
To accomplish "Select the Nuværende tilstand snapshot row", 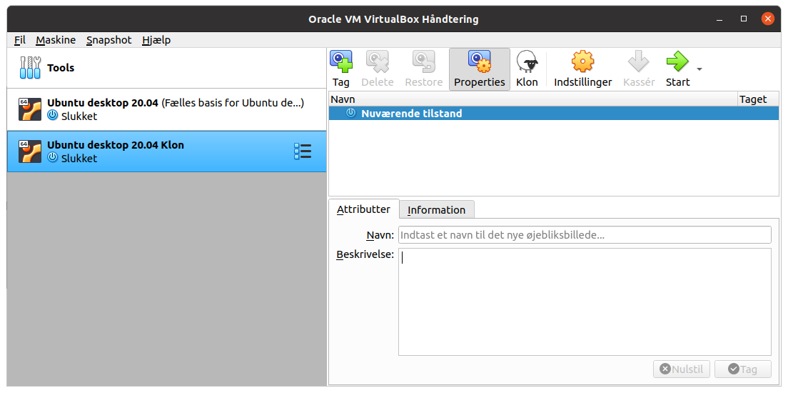I will pos(554,113).
